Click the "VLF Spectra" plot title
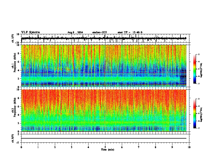213x165 pixels. click(x=30, y=32)
